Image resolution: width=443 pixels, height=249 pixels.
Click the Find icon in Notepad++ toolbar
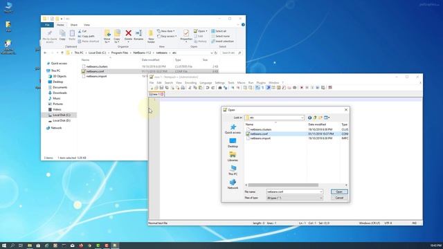(x=220, y=88)
